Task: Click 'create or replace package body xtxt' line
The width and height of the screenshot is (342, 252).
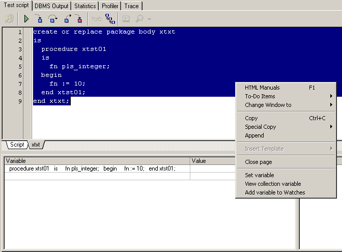Action: [104, 32]
